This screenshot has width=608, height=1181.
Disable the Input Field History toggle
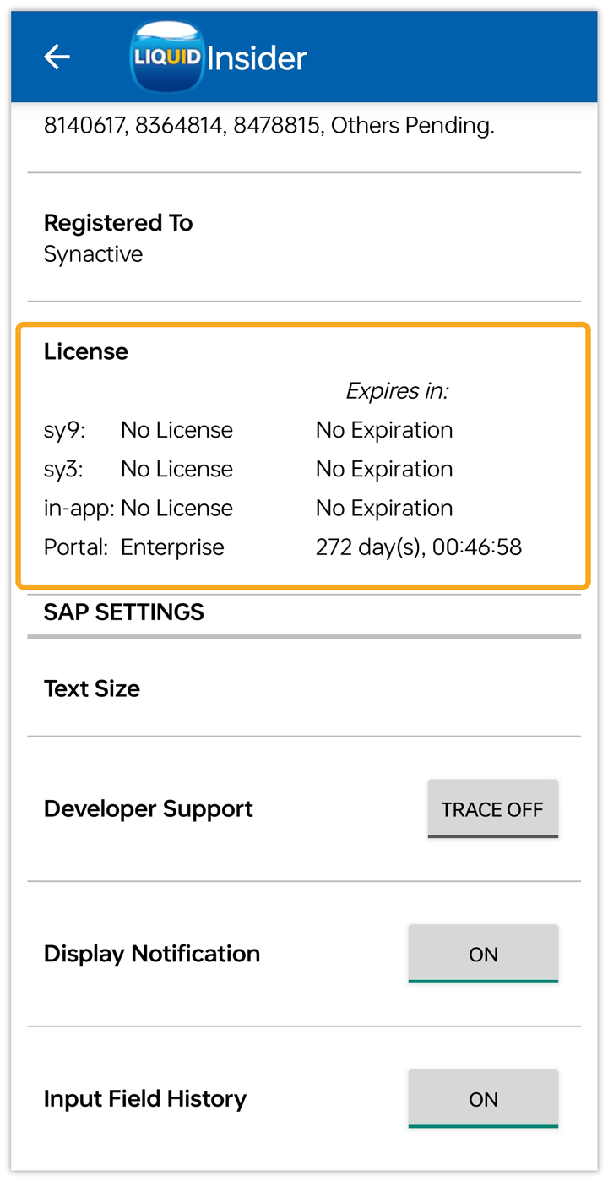point(483,1098)
